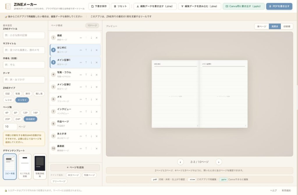Click the down arrow in インタビュー row

(x=91, y=111)
